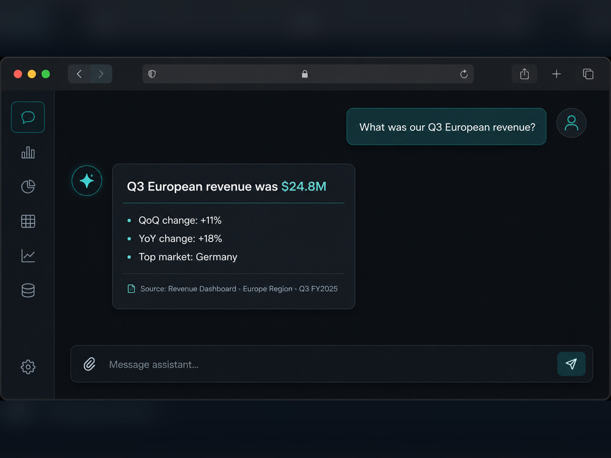Minimize the window with yellow button
611x458 pixels.
pos(32,74)
